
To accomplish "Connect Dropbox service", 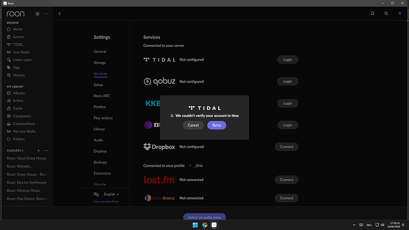I will coord(286,147).
